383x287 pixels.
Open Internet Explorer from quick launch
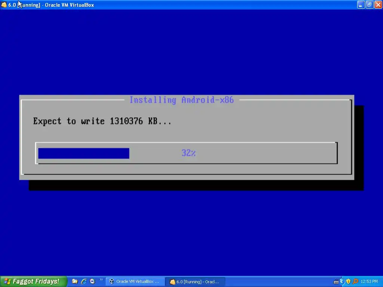pyautogui.click(x=84, y=281)
